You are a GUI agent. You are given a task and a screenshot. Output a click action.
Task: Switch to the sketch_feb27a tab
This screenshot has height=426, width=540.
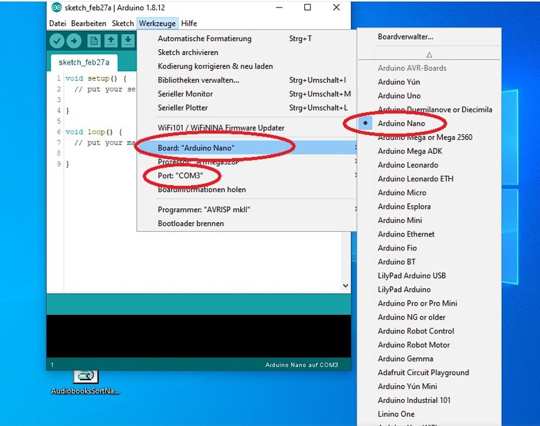[84, 62]
